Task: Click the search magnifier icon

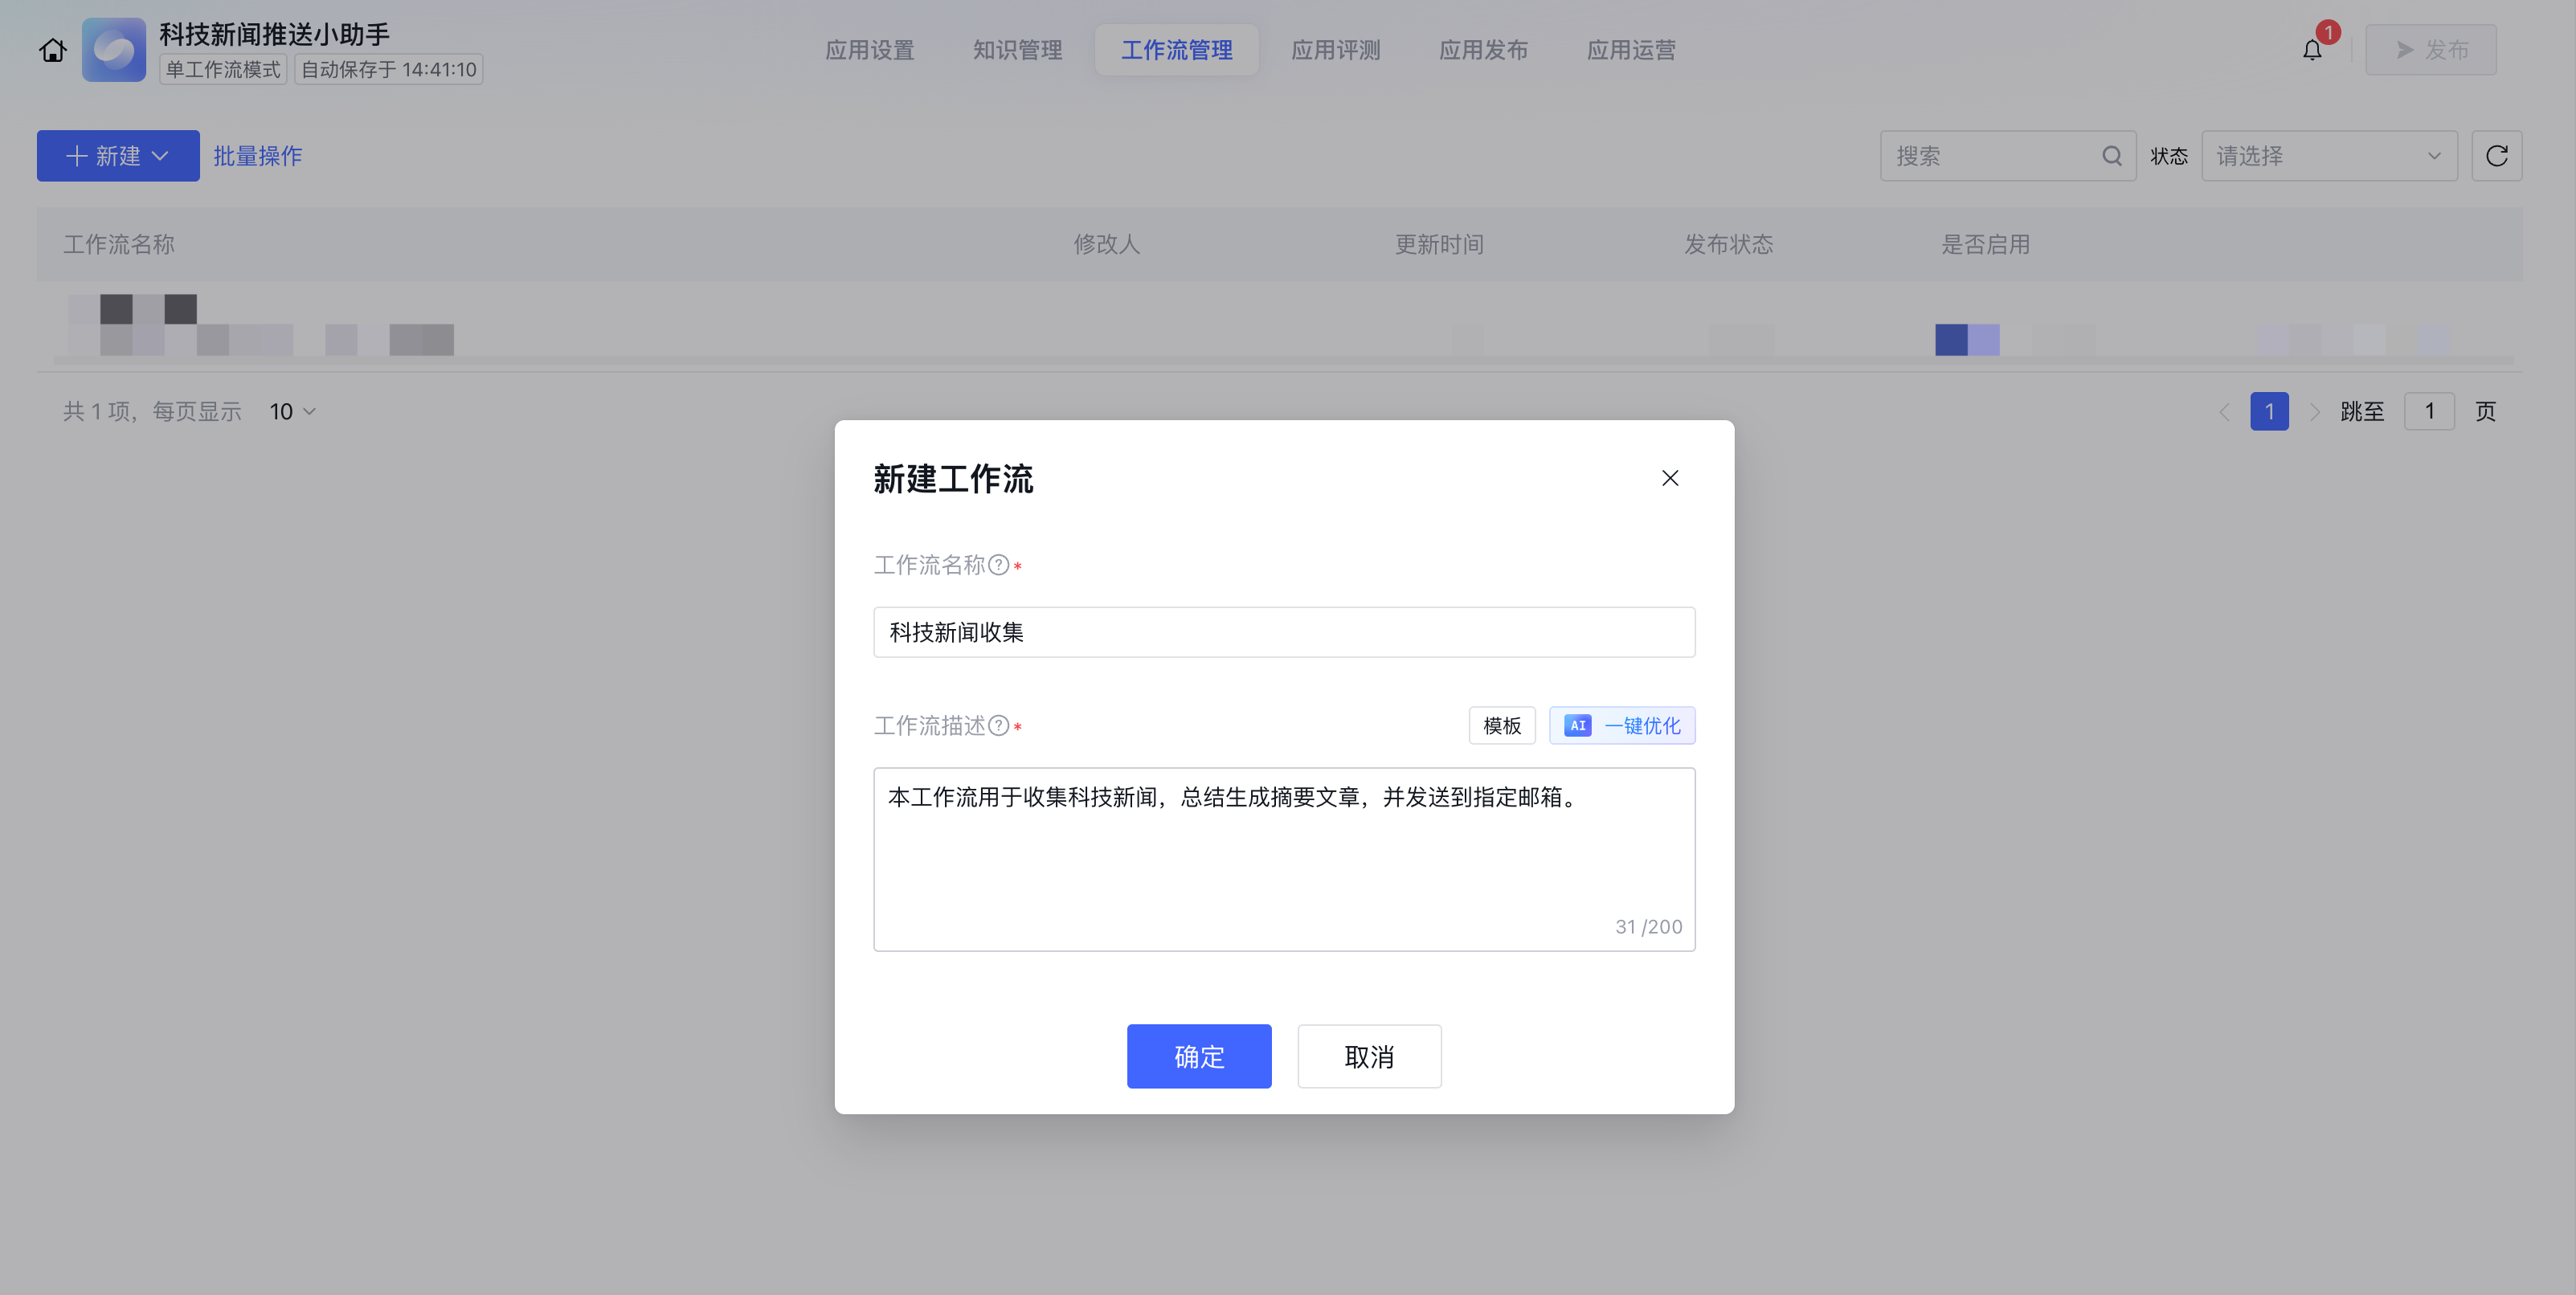Action: (2111, 156)
